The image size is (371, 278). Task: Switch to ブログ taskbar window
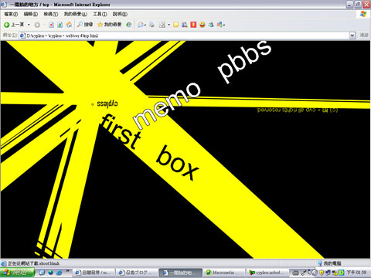137,273
